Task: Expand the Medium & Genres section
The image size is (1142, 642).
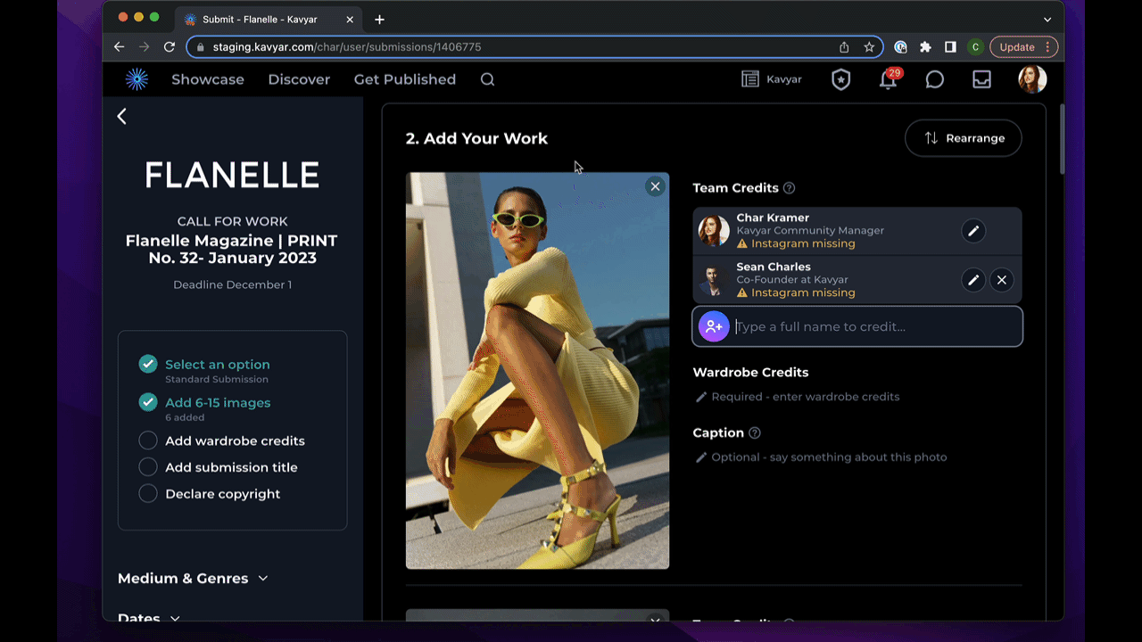Action: (193, 579)
